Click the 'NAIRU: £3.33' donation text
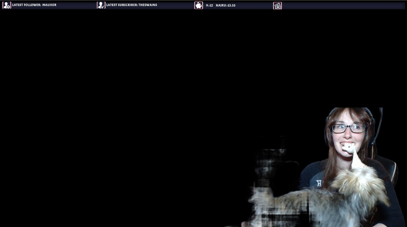This screenshot has height=227, width=407. click(225, 5)
